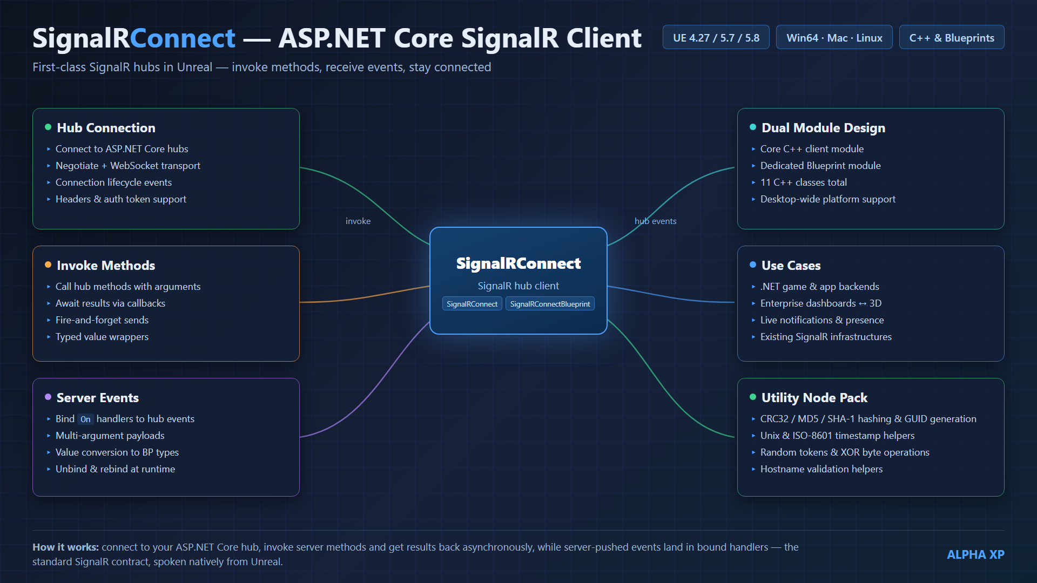Click the C++ & Blueprints badge

click(x=951, y=37)
